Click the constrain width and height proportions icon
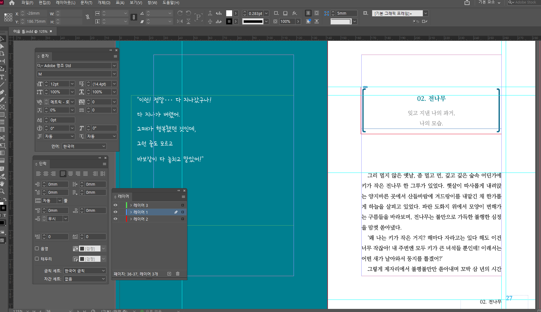Image resolution: width=541 pixels, height=312 pixels. (x=88, y=17)
